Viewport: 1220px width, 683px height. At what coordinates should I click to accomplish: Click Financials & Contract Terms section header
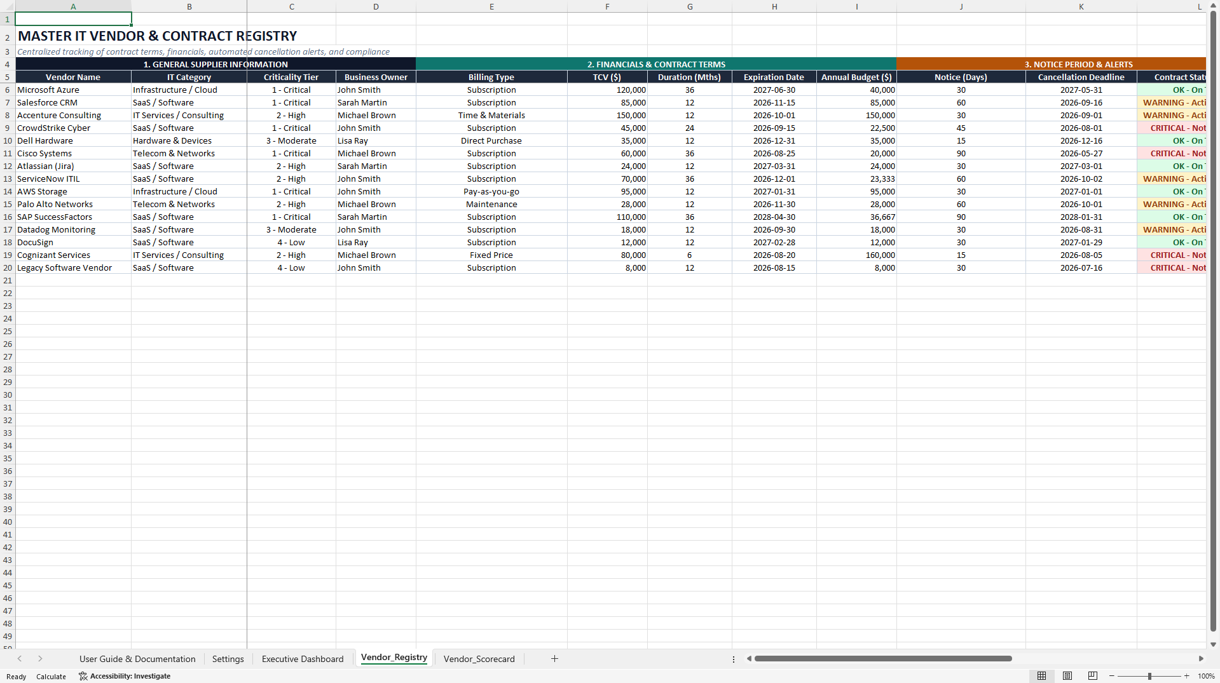656,64
